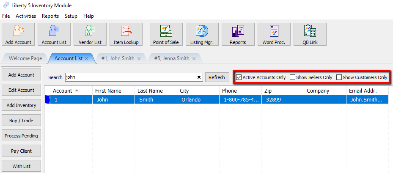Click the Wish List button

coord(21,166)
